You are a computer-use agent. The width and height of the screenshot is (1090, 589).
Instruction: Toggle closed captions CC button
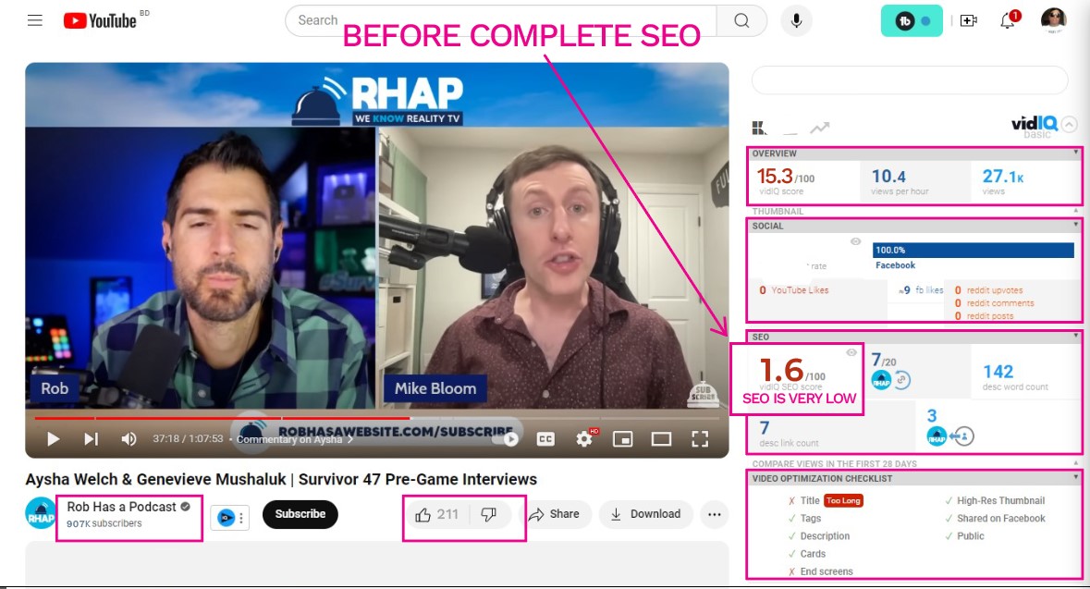(x=545, y=439)
